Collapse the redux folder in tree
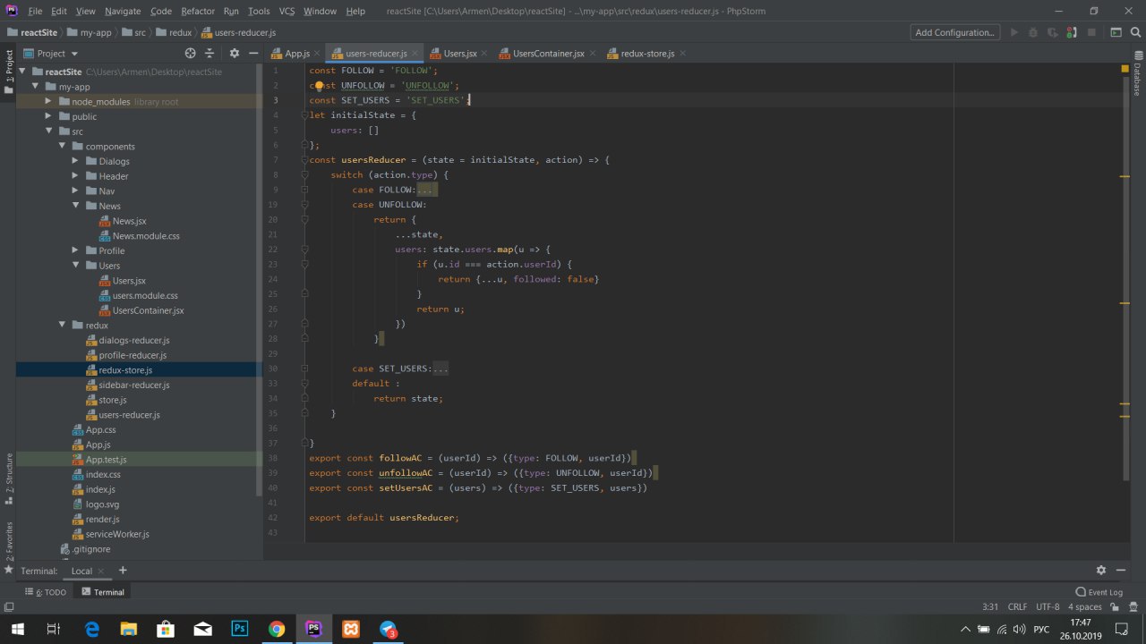Screen dimensions: 1146x644 62,326
